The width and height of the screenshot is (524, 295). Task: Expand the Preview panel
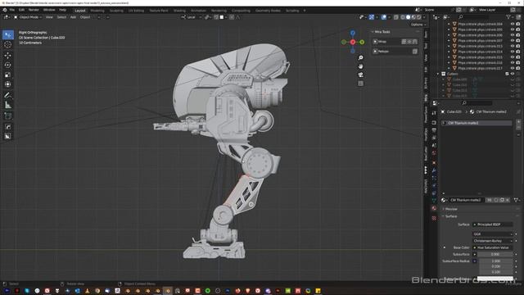pos(451,209)
